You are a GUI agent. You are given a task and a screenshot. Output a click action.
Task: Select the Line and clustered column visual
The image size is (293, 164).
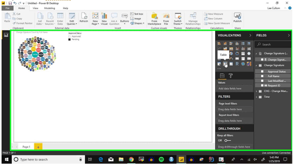[x=243, y=48]
